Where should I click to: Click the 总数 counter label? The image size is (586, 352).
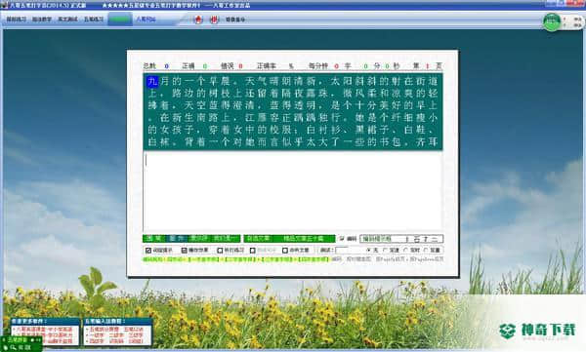pyautogui.click(x=149, y=66)
